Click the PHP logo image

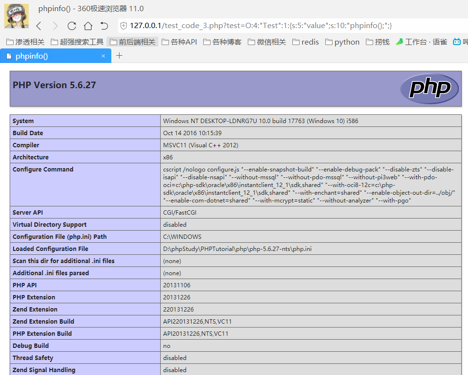point(429,89)
